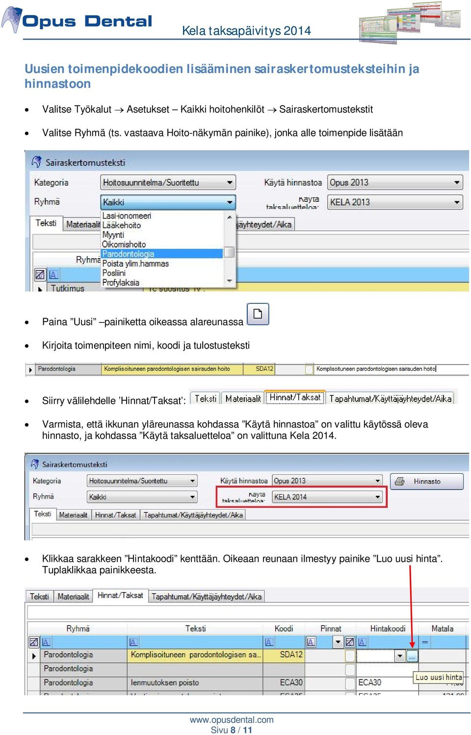The image size is (471, 735).
Task: Switch to Teksti tab in bottom screenshot
Action: (39, 597)
